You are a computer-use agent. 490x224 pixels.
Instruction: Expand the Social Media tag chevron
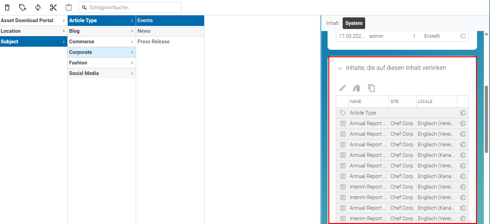click(132, 73)
